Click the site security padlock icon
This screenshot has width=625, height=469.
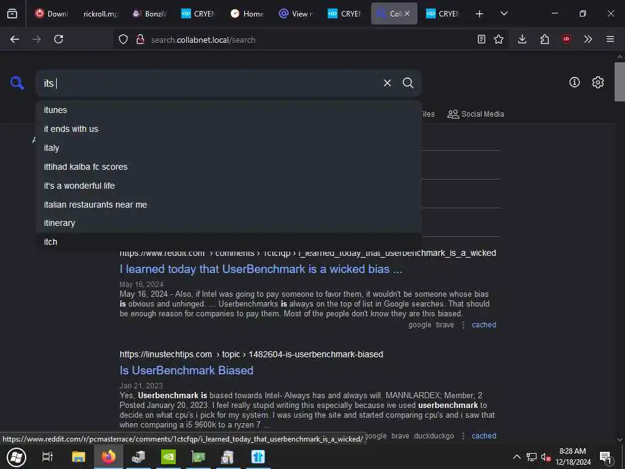pos(140,39)
